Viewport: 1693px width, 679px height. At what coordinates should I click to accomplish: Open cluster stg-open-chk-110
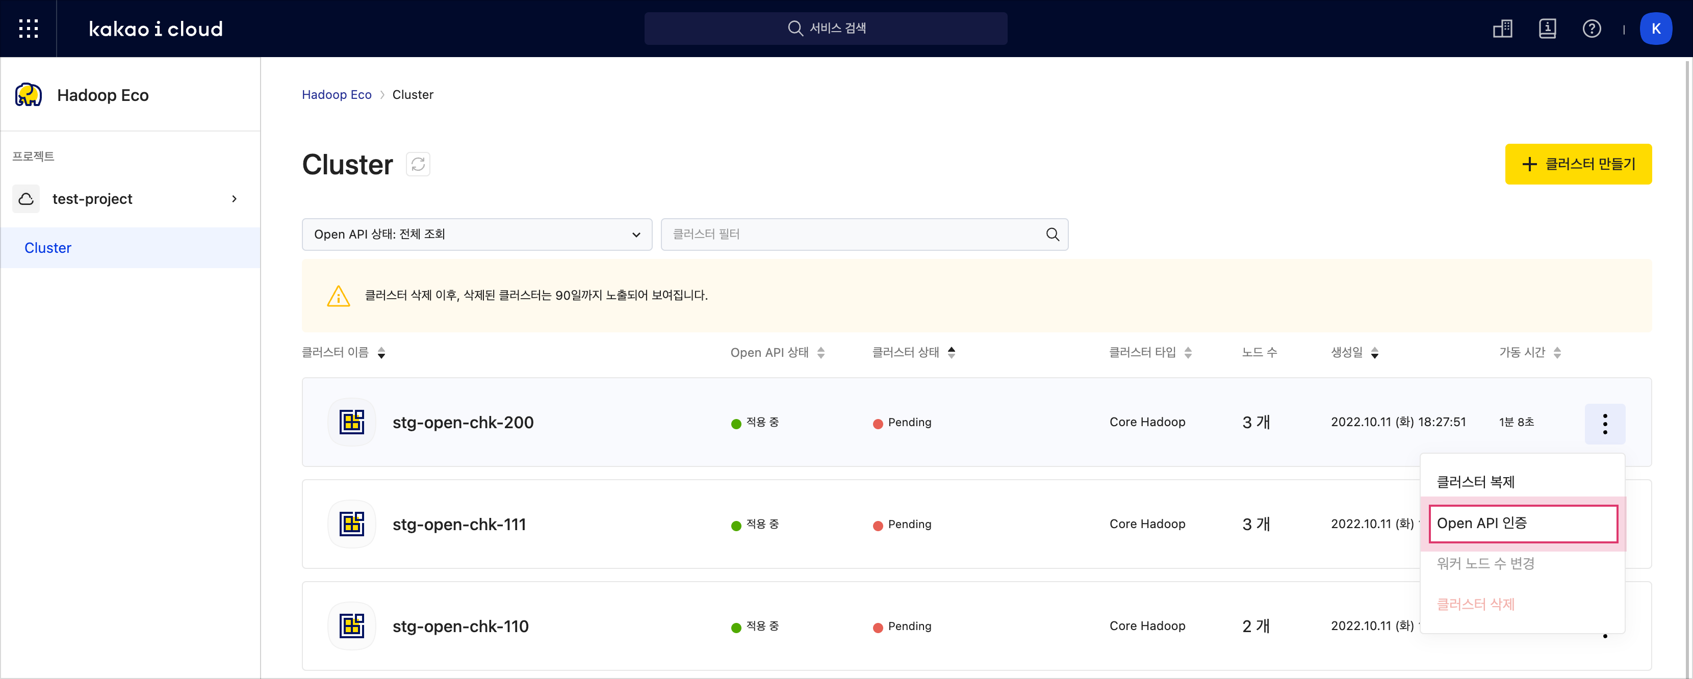coord(460,626)
